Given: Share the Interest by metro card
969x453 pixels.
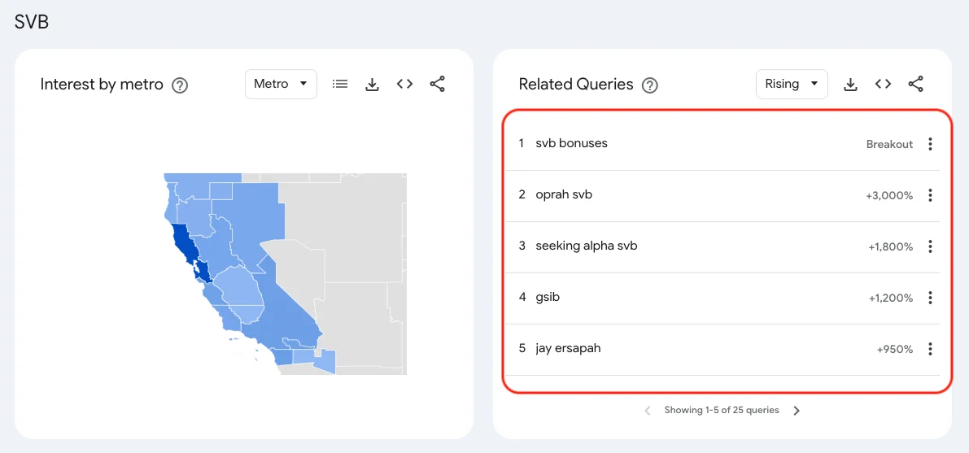Looking at the screenshot, I should click(x=437, y=84).
